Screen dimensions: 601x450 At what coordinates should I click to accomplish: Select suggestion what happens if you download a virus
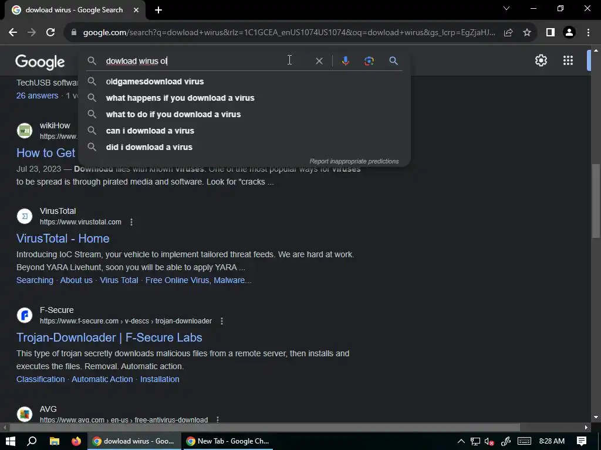coord(244,98)
